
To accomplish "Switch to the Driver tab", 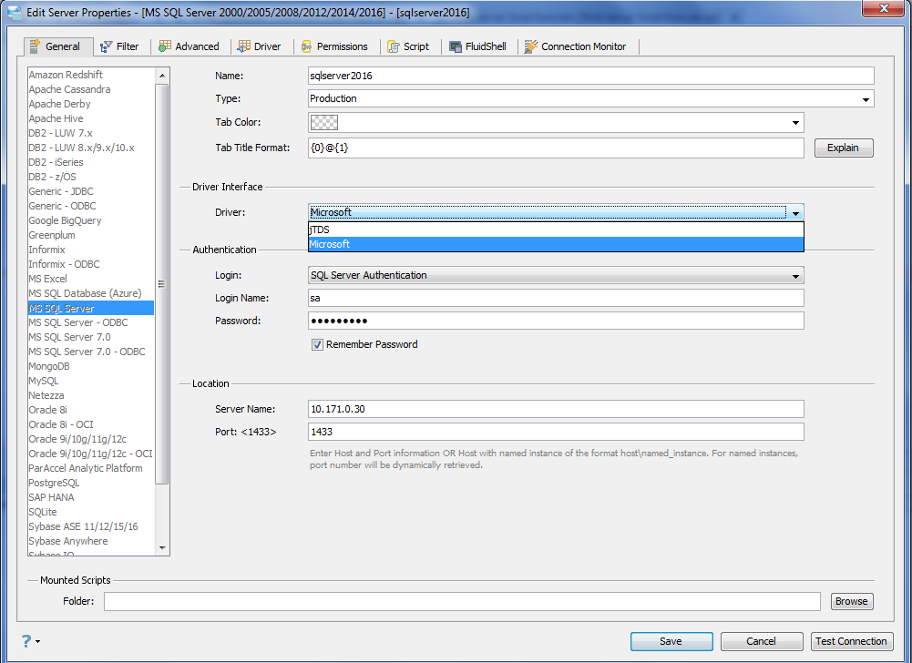I will tap(261, 46).
